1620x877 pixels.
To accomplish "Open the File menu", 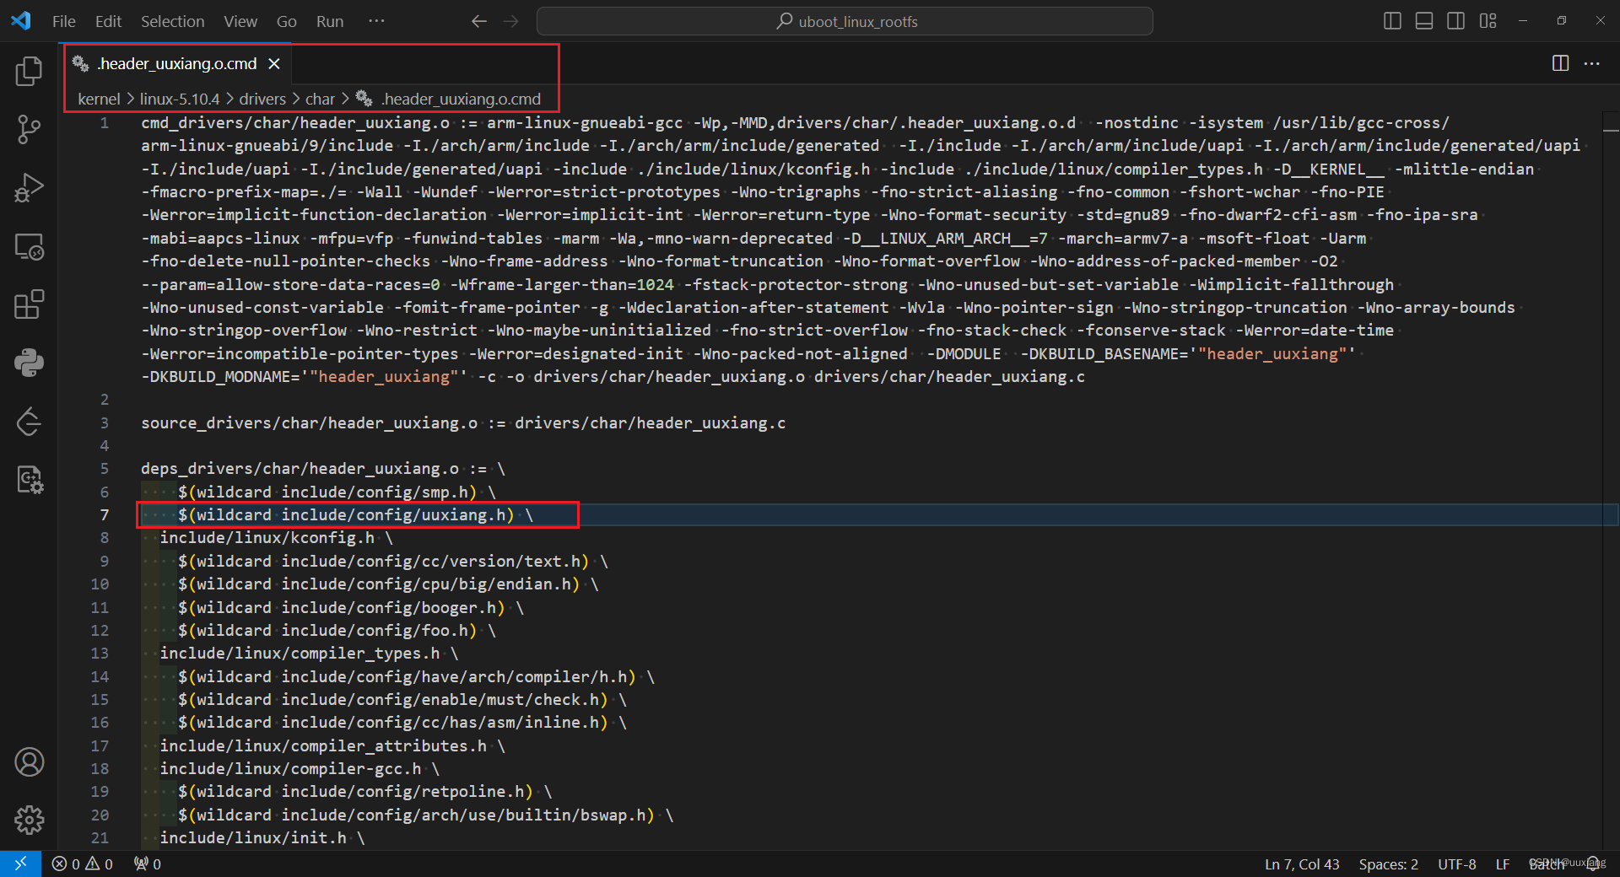I will 63,21.
